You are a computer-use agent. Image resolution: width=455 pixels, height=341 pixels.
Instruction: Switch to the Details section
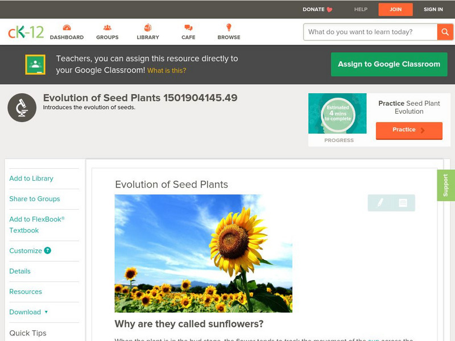coord(19,271)
